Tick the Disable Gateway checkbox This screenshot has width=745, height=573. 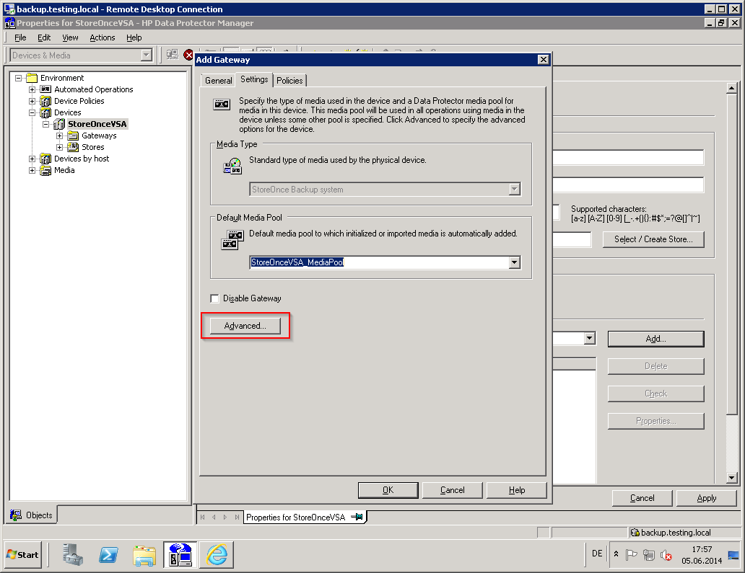click(x=214, y=298)
